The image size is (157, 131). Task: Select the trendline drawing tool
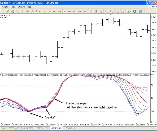(x=3, y=11)
